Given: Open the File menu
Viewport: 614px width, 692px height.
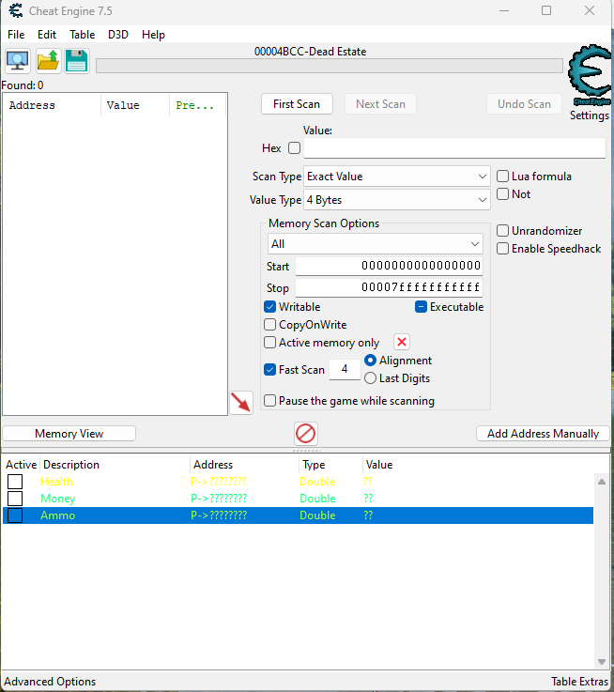Looking at the screenshot, I should (16, 35).
